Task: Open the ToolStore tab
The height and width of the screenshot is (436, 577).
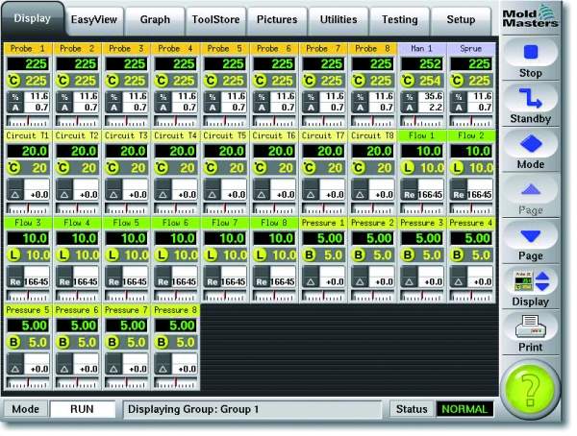Action: click(x=216, y=19)
